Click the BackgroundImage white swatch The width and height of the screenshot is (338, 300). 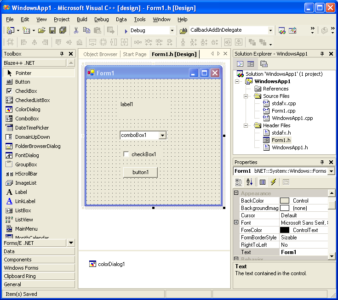click(285, 208)
